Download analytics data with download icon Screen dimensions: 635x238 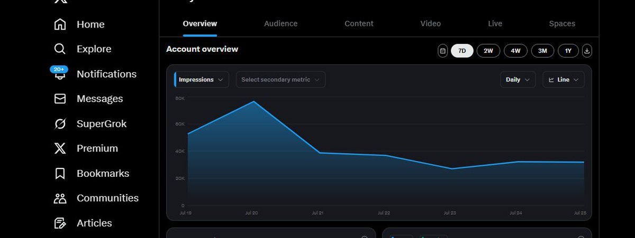tap(587, 51)
